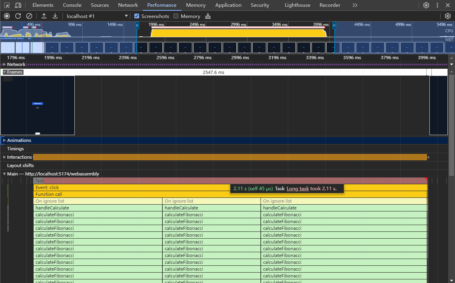Activate the inspect element picker icon
Image resolution: width=455 pixels, height=283 pixels.
point(7,5)
